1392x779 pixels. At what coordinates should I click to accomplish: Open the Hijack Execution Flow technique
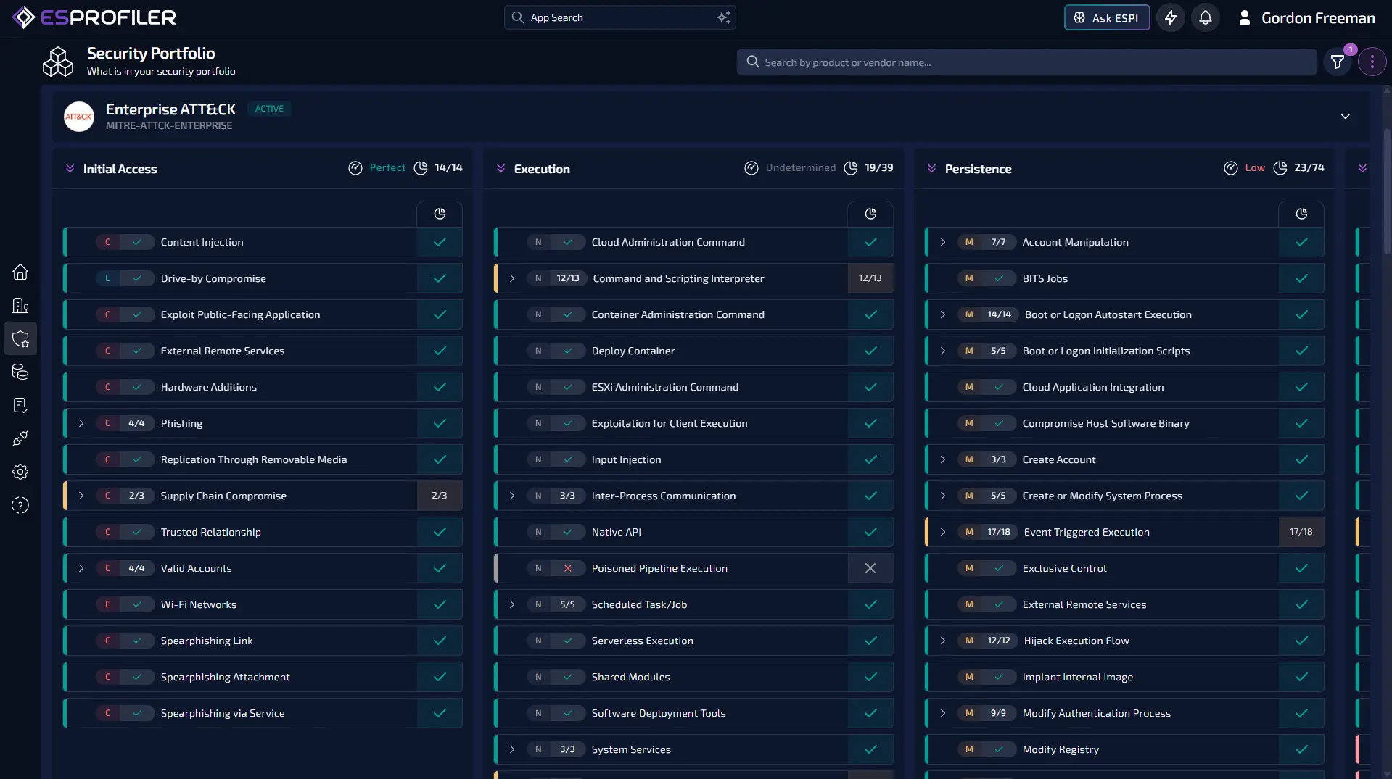click(x=1124, y=641)
